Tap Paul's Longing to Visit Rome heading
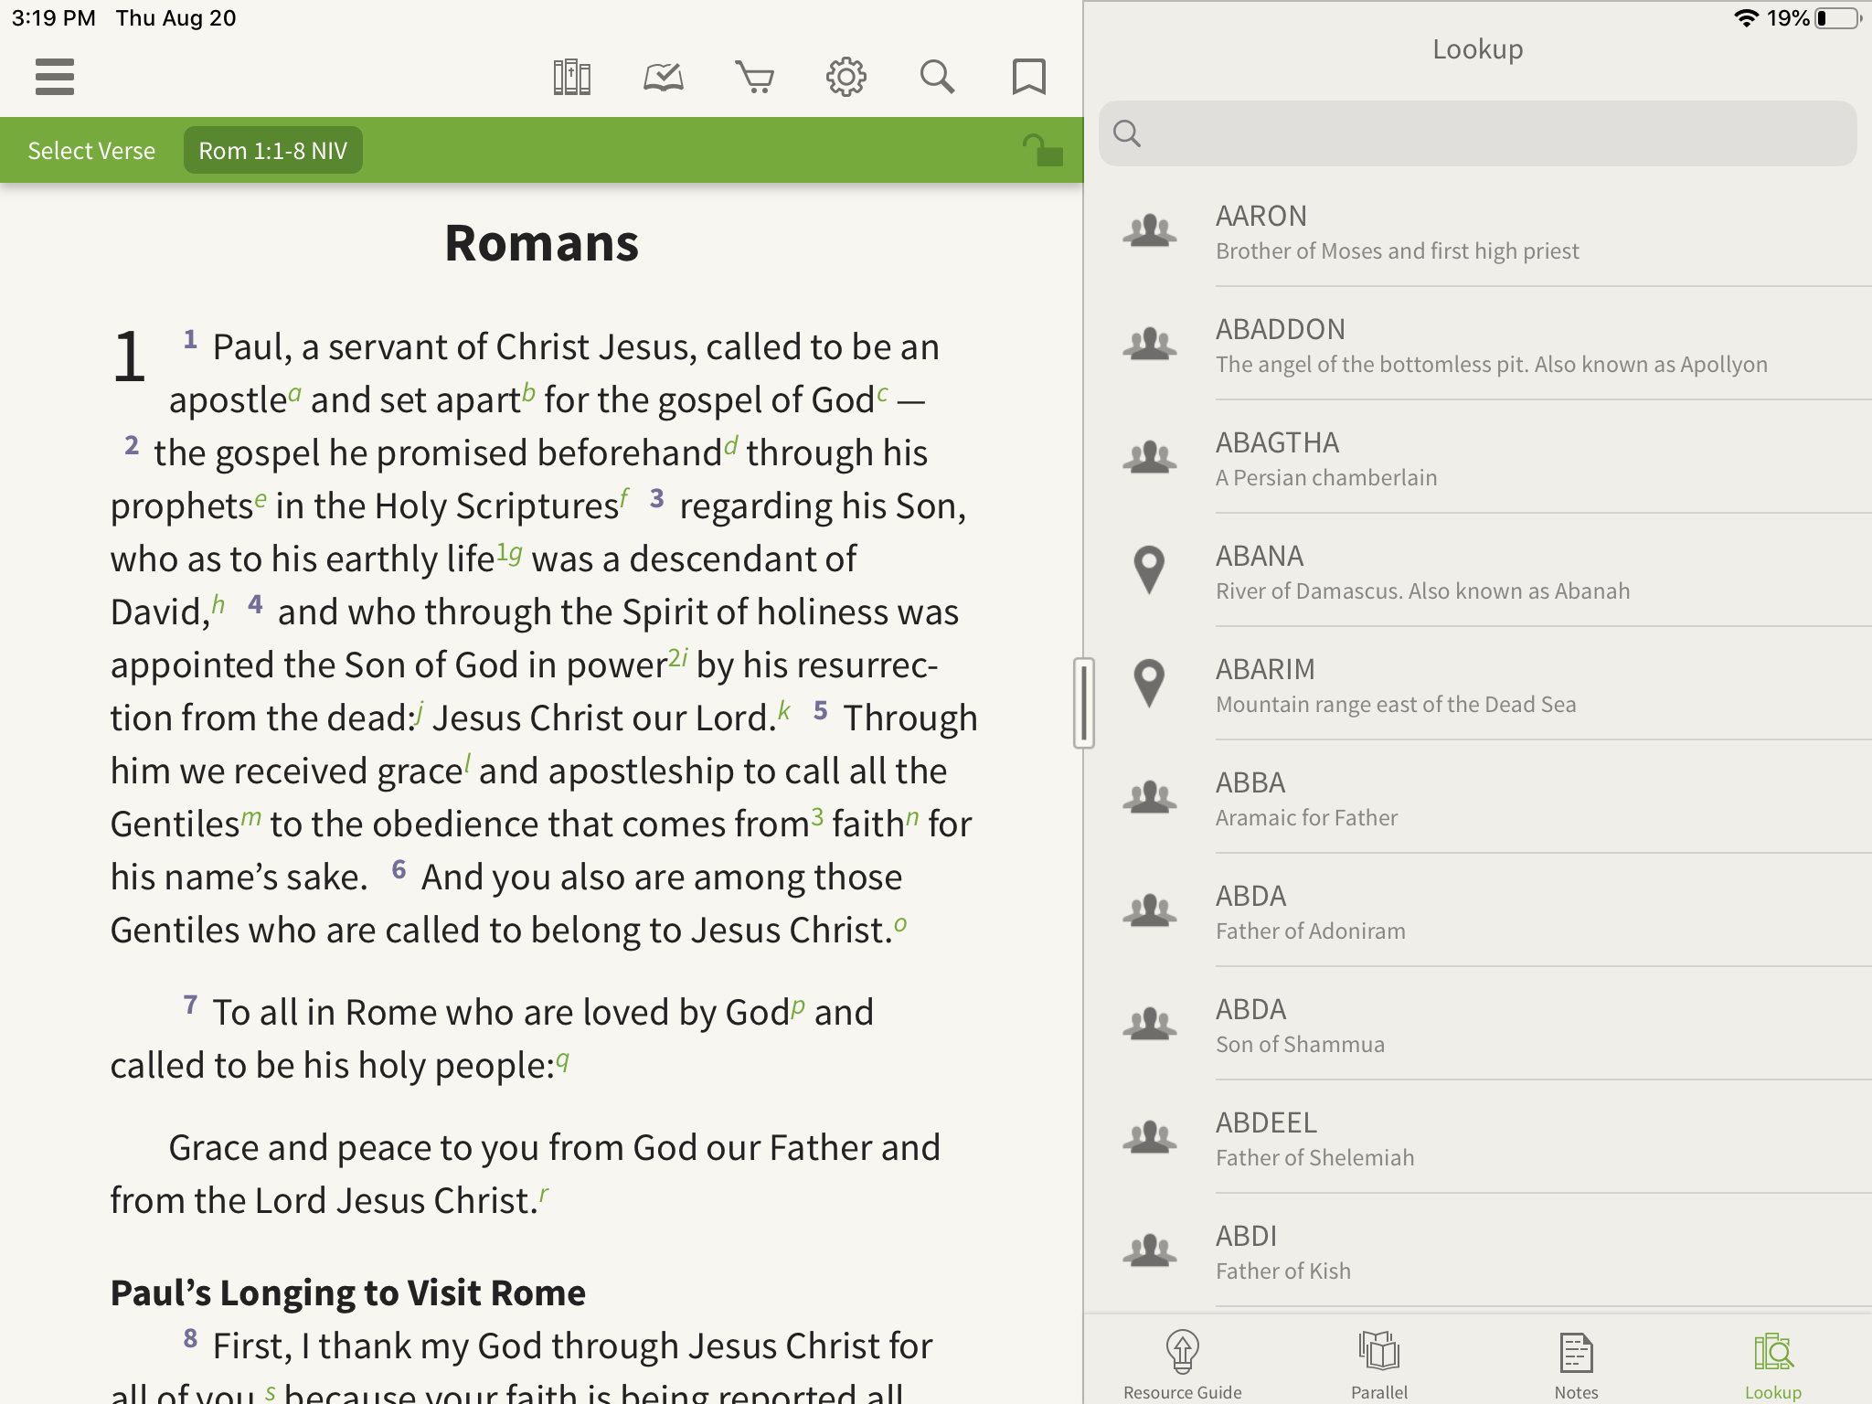This screenshot has height=1404, width=1872. 348,1292
